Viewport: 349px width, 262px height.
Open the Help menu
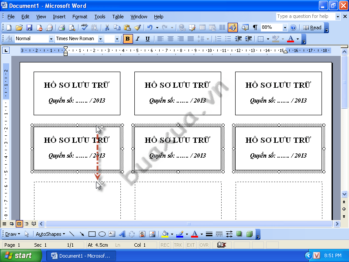pos(158,17)
